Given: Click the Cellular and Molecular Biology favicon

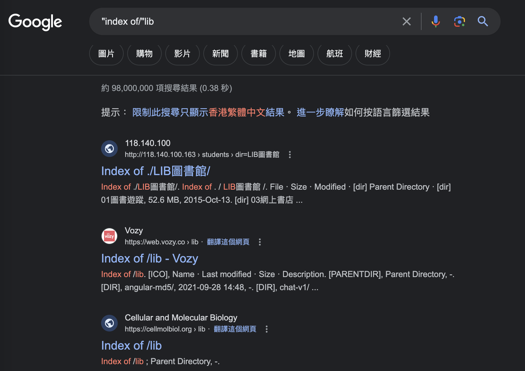Looking at the screenshot, I should pos(109,323).
